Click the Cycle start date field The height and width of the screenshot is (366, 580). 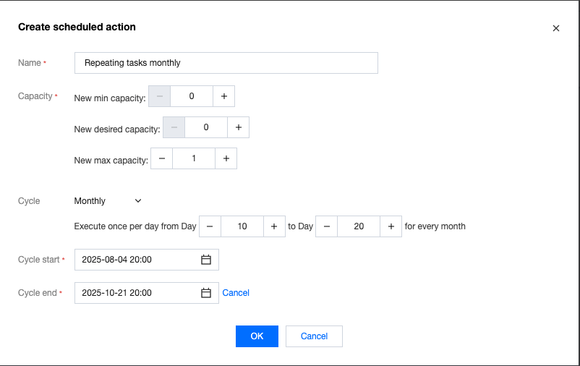point(137,260)
